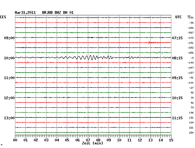Click the 07:15 UTC time label
Screen dimensions: 195x148
[177, 38]
